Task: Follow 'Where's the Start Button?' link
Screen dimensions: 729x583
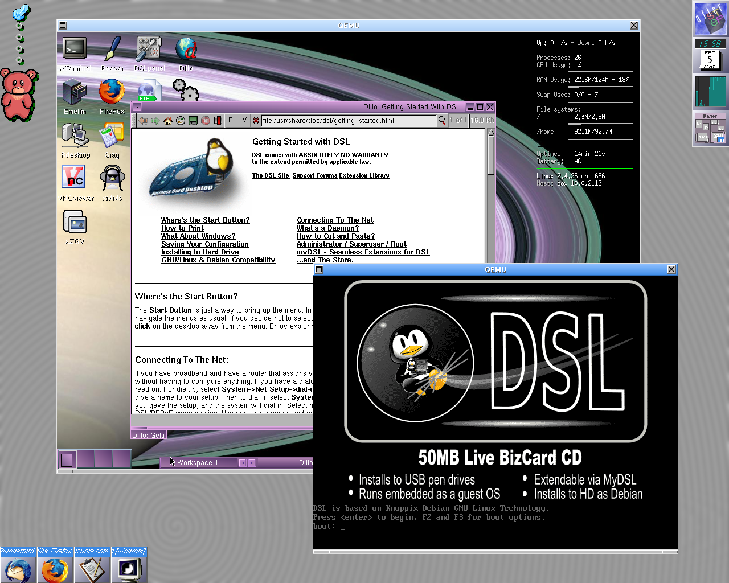Action: [205, 220]
